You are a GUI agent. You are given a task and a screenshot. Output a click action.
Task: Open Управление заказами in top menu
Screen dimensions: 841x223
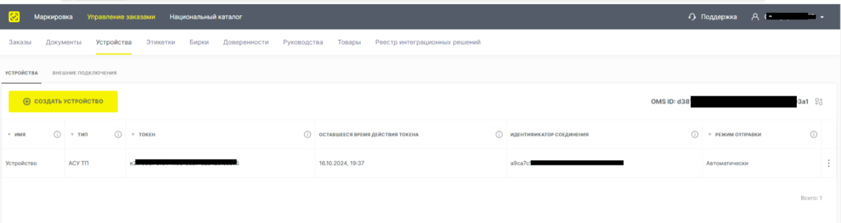121,17
